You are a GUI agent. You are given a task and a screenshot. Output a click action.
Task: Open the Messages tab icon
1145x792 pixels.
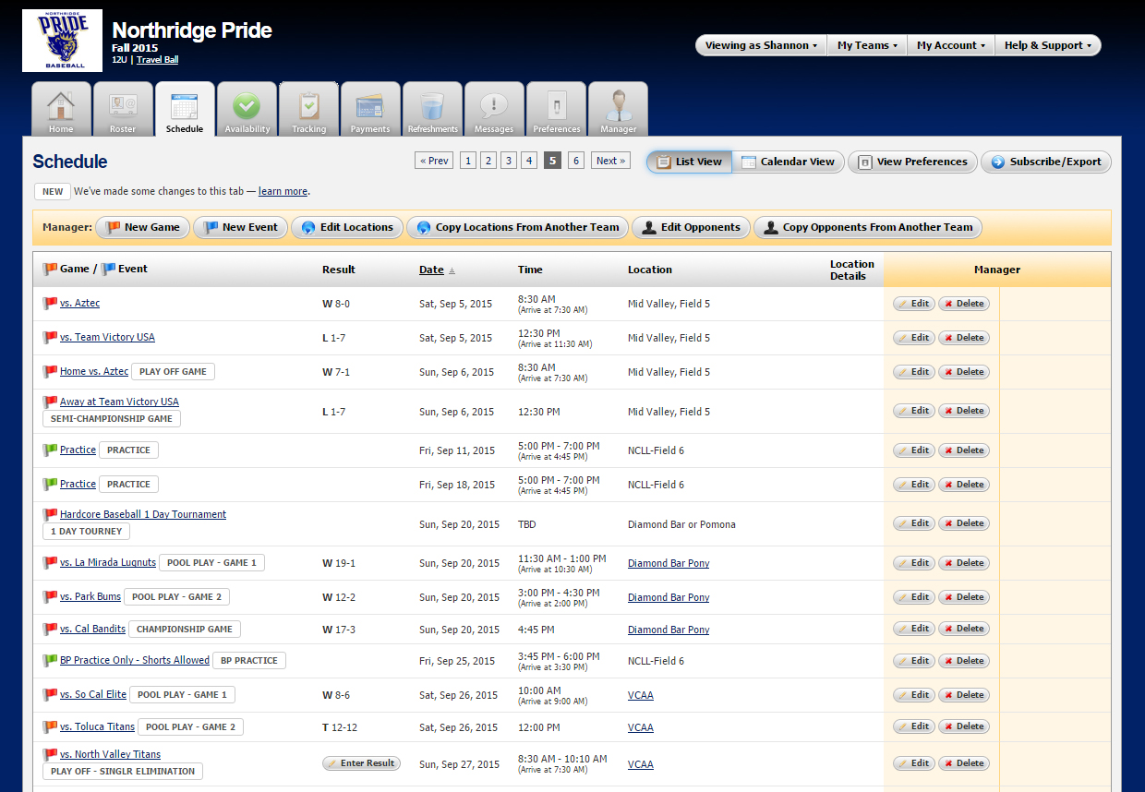coord(494,109)
